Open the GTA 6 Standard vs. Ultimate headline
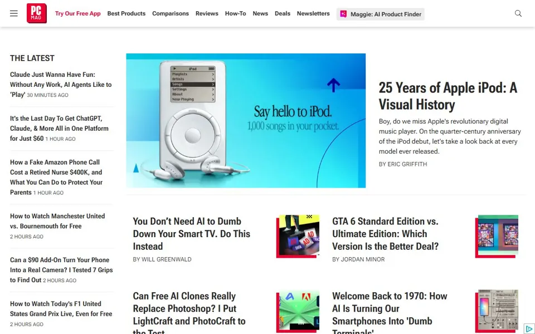Screen dimensions: 535x334 386,234
